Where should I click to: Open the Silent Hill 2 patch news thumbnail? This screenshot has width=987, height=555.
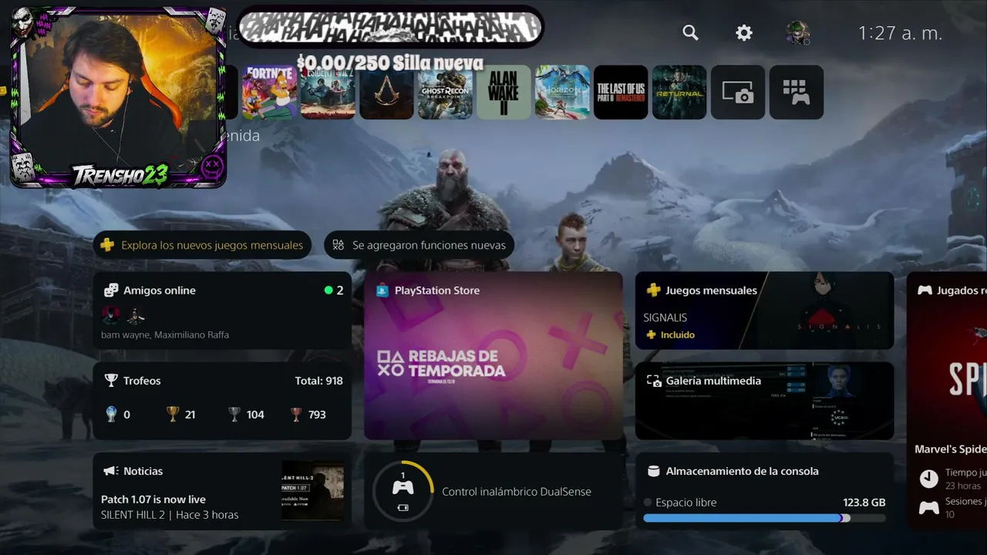312,491
